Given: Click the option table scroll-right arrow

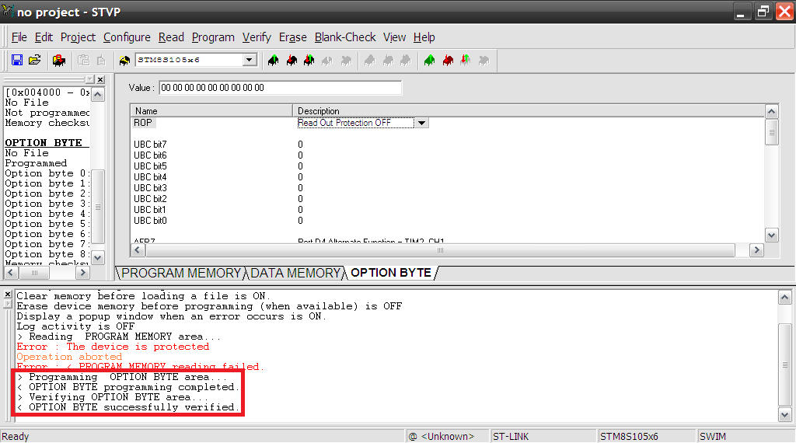Looking at the screenshot, I should 756,249.
